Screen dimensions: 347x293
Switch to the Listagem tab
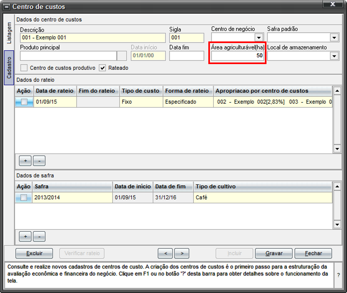pos(9,33)
